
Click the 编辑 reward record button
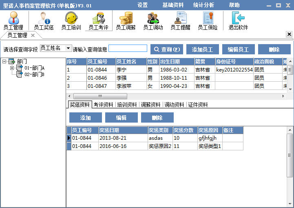coord(122,118)
